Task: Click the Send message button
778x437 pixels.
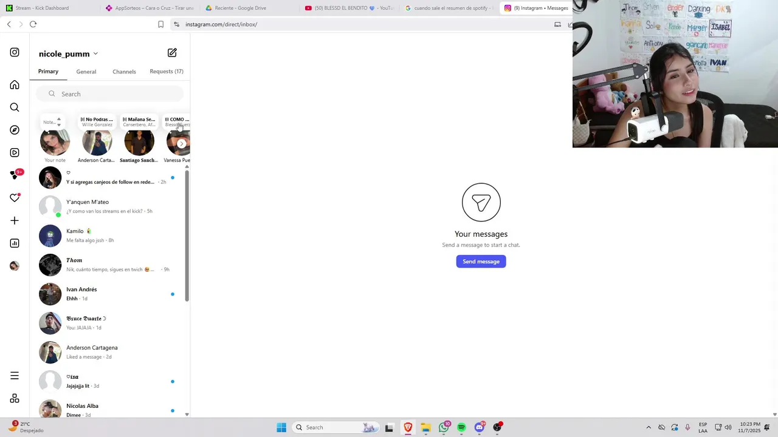Action: click(x=481, y=262)
